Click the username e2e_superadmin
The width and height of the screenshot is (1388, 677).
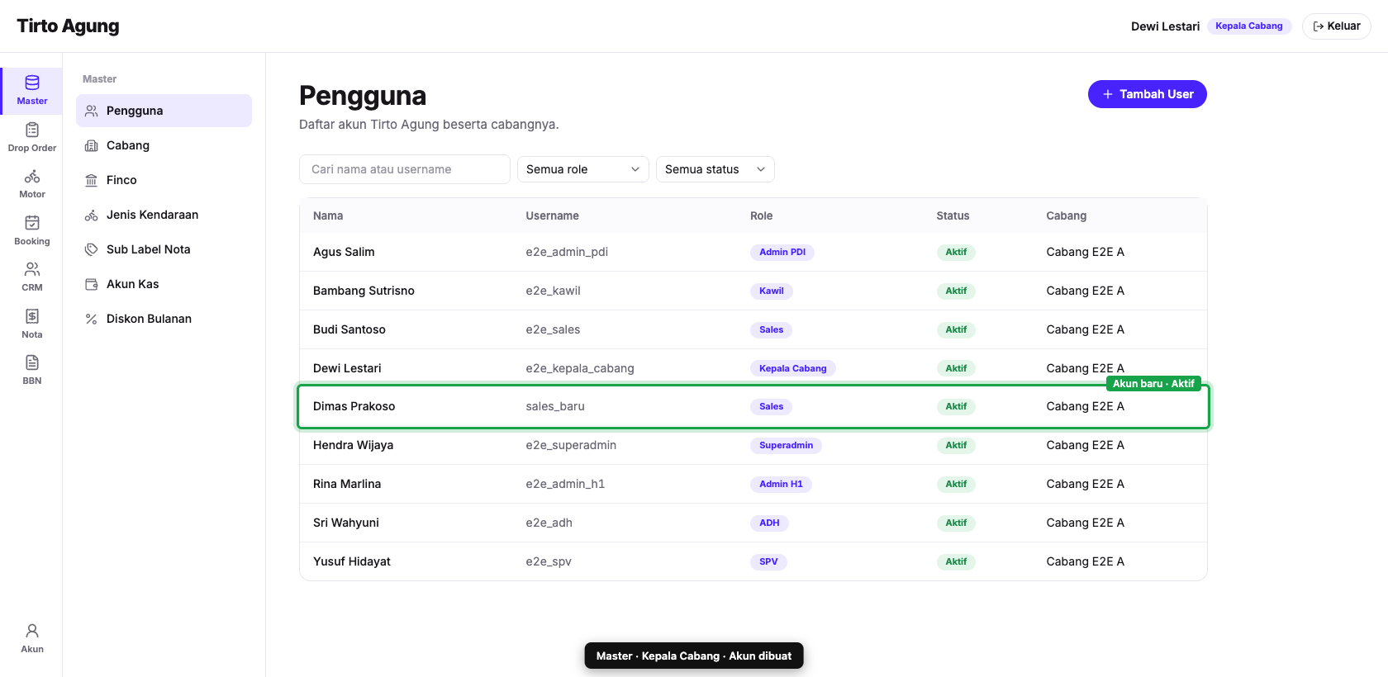click(x=571, y=445)
